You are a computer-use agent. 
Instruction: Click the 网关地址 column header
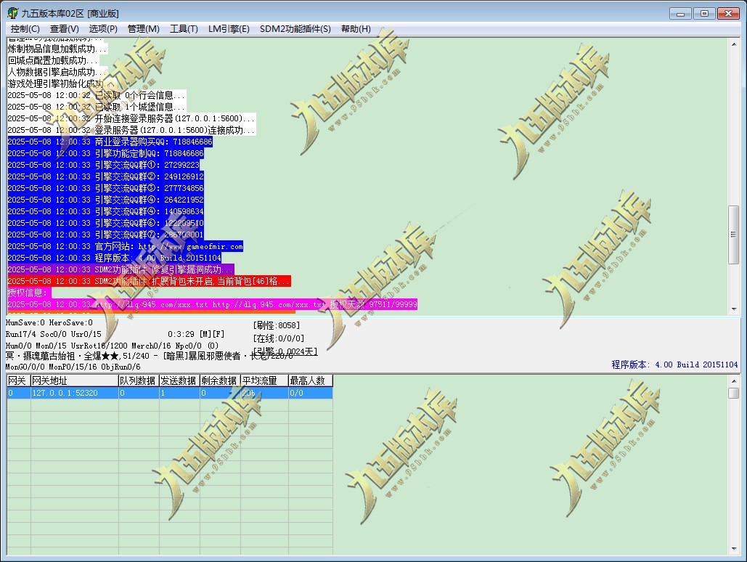coord(74,380)
